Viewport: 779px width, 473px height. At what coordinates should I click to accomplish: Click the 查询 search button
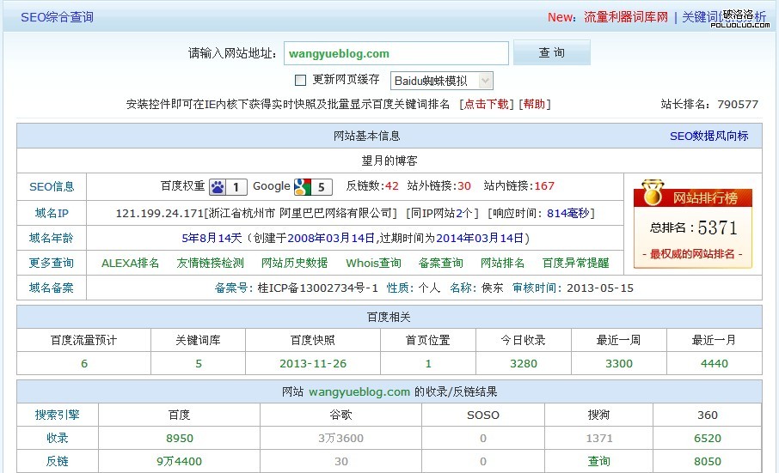tap(551, 53)
